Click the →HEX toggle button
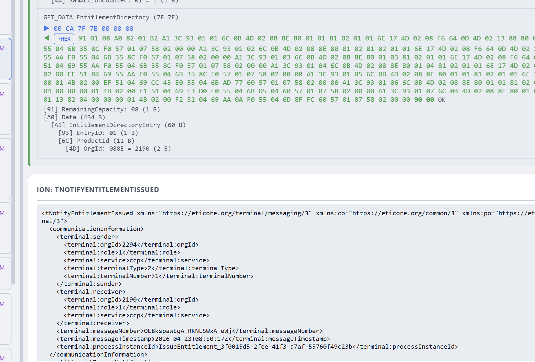The height and width of the screenshot is (362, 535). tap(64, 39)
